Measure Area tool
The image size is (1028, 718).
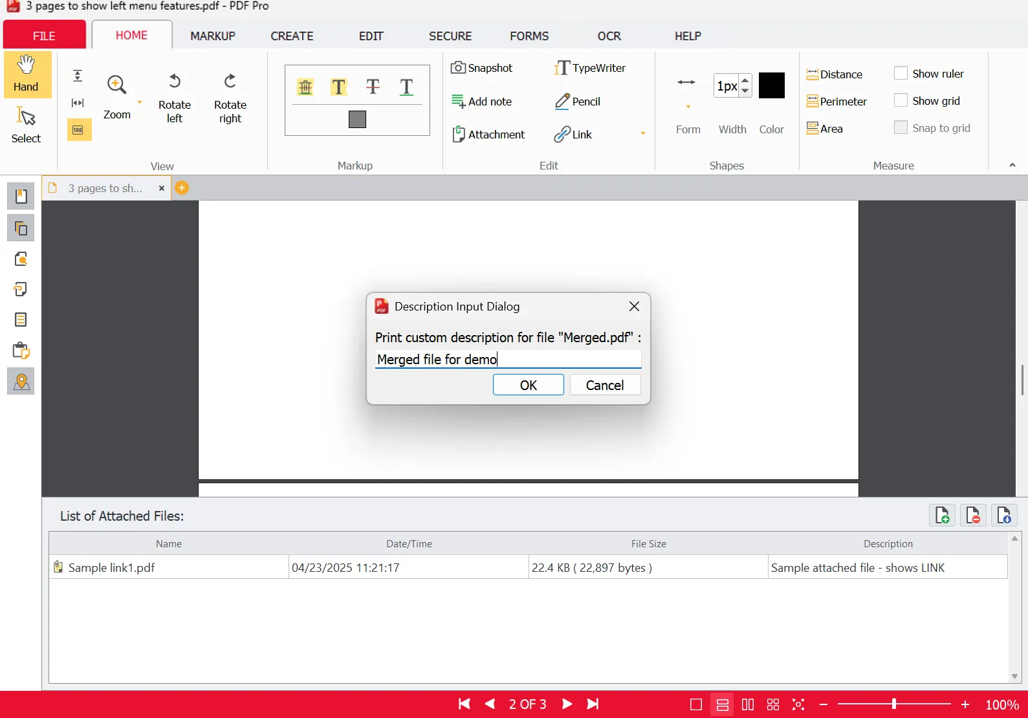[825, 129]
